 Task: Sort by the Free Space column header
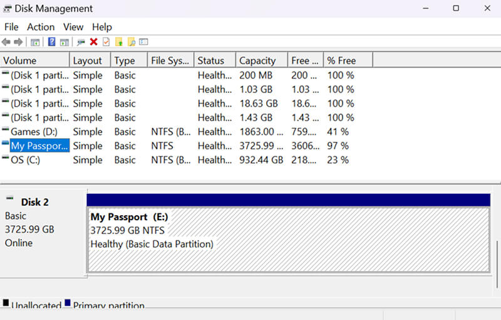point(306,60)
